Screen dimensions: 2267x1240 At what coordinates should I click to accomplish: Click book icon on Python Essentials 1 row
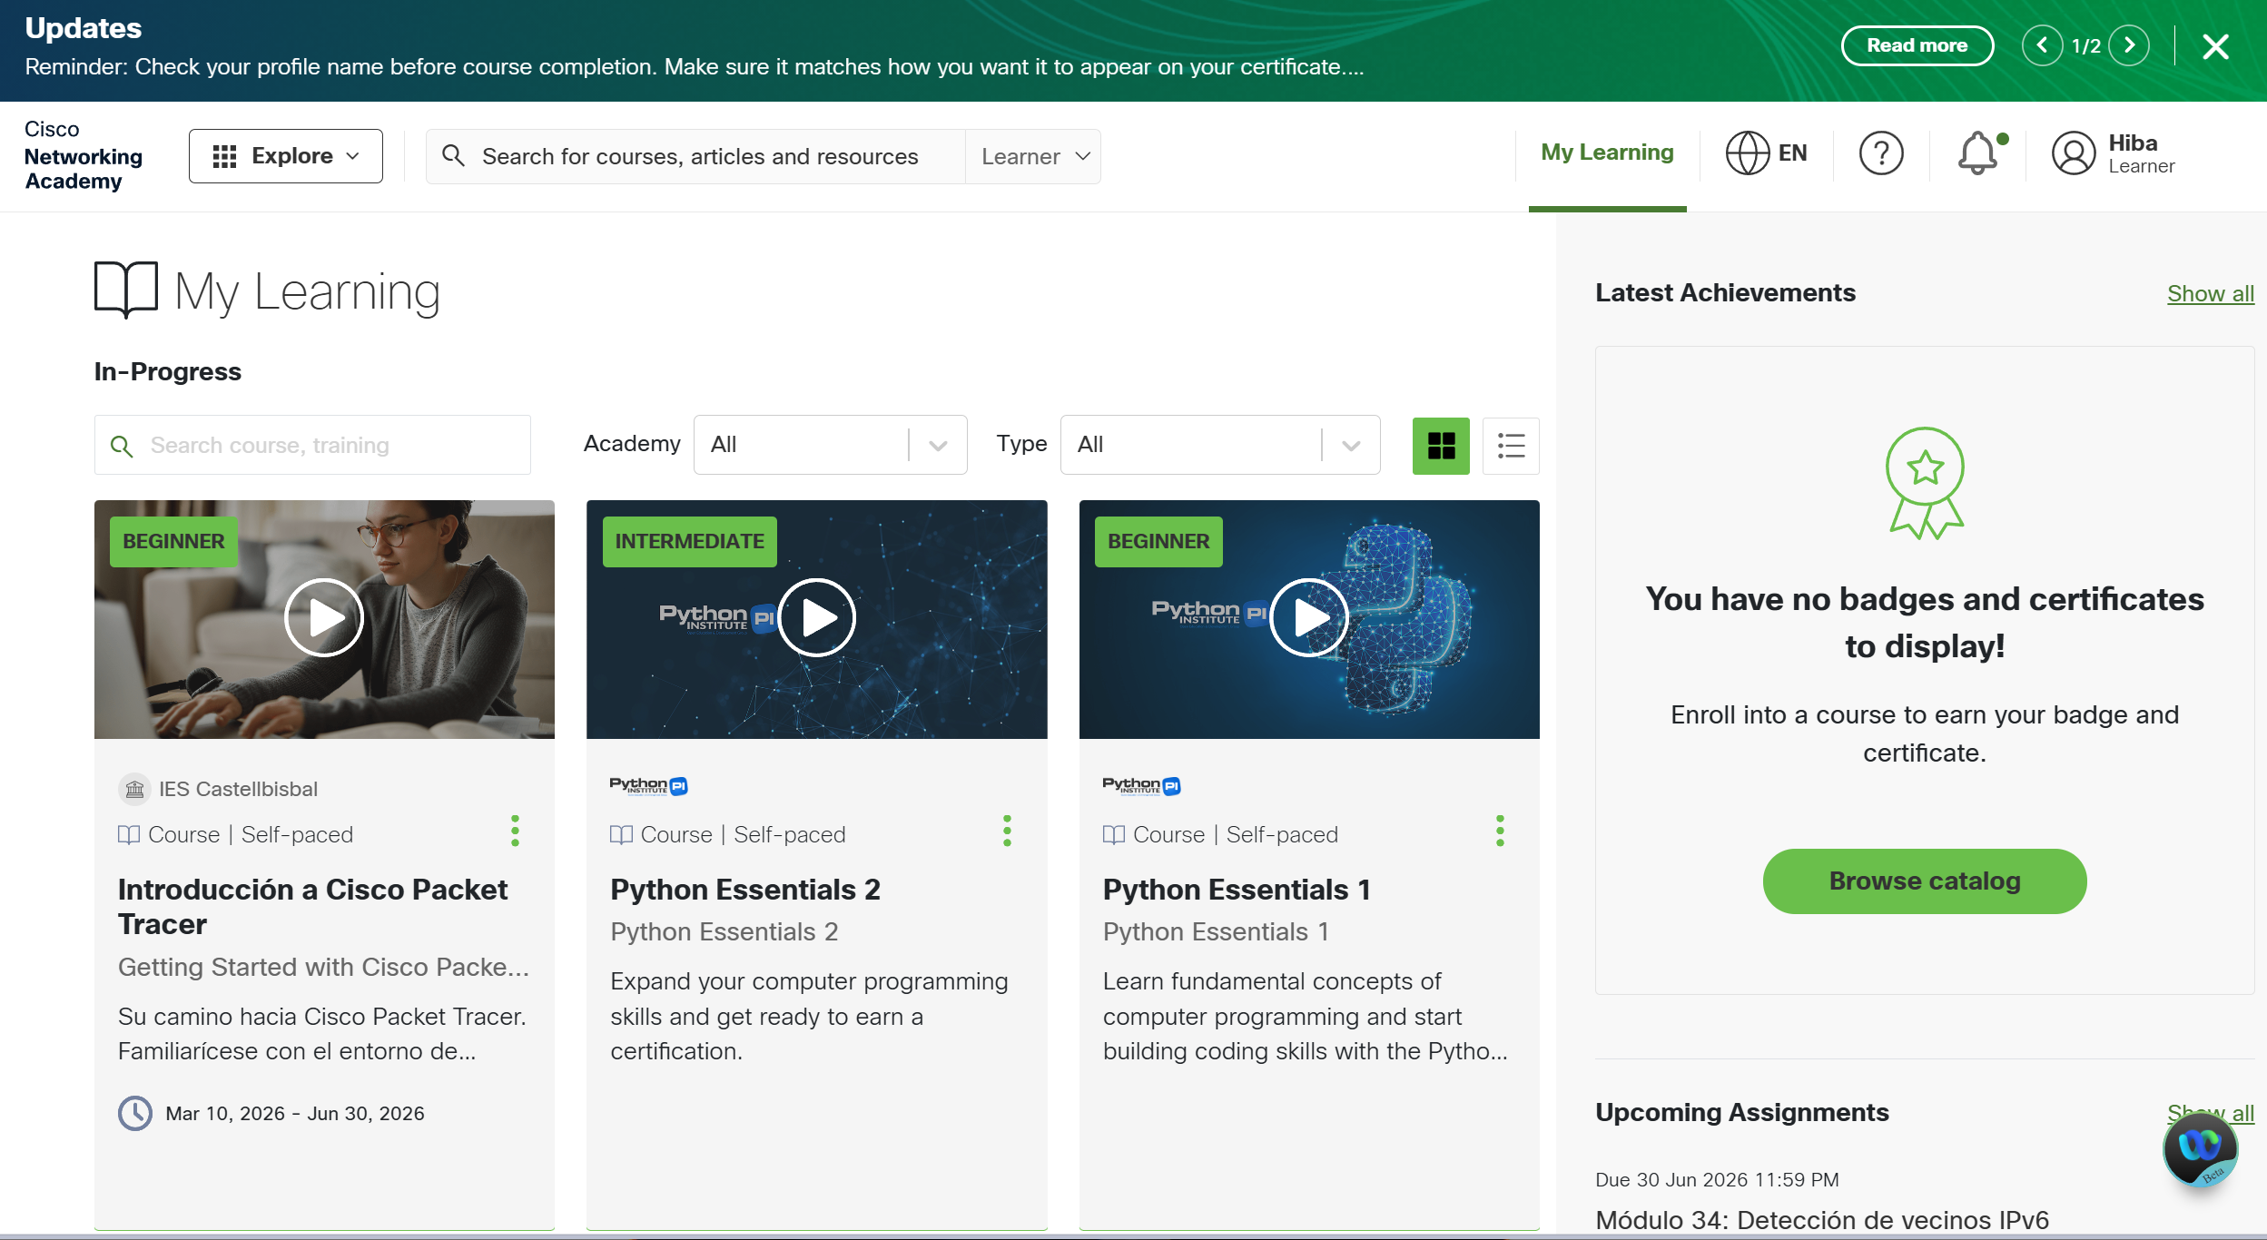(1114, 834)
